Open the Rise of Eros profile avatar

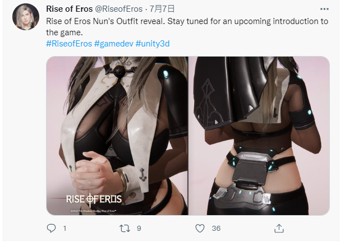[x=26, y=17]
